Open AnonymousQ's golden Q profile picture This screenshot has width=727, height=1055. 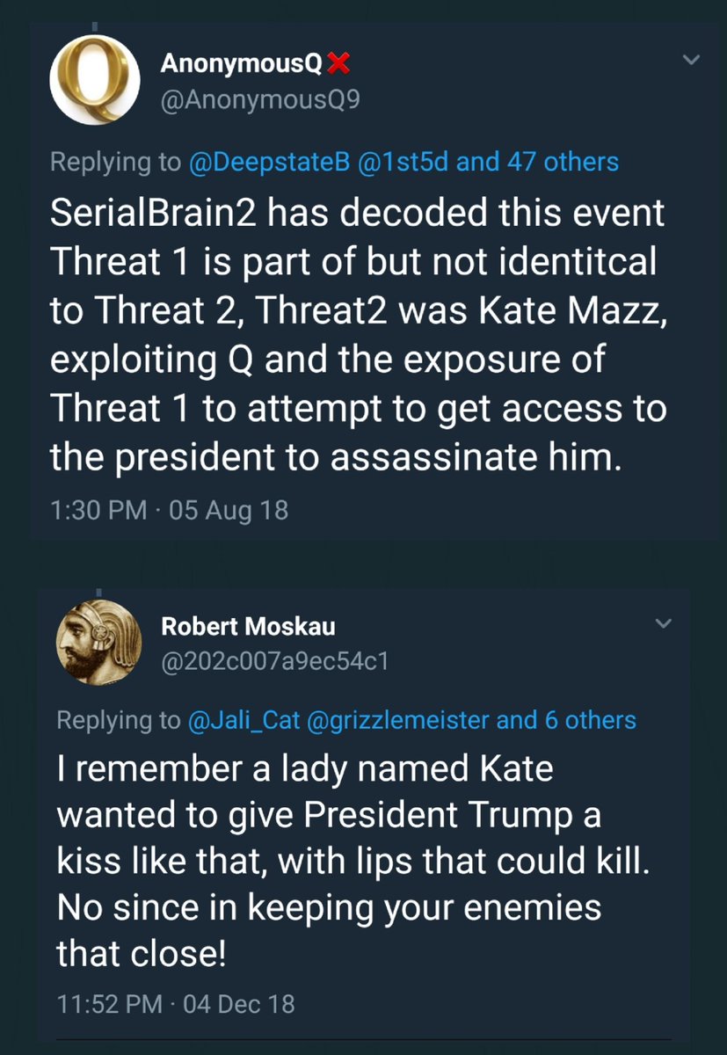94,82
